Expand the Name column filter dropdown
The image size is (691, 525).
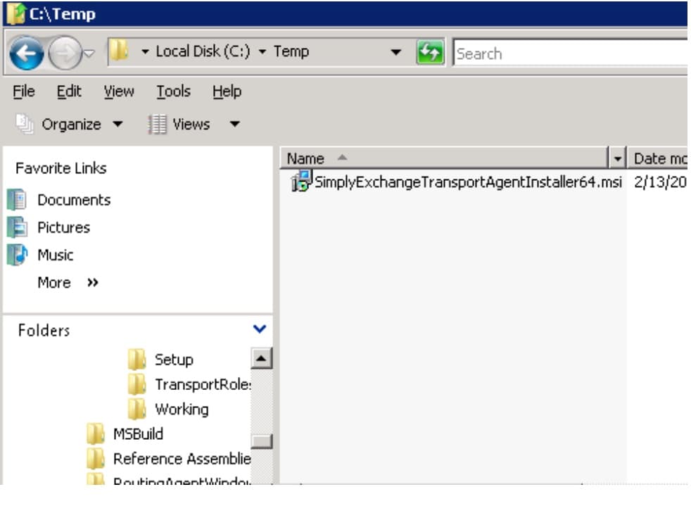tap(618, 158)
